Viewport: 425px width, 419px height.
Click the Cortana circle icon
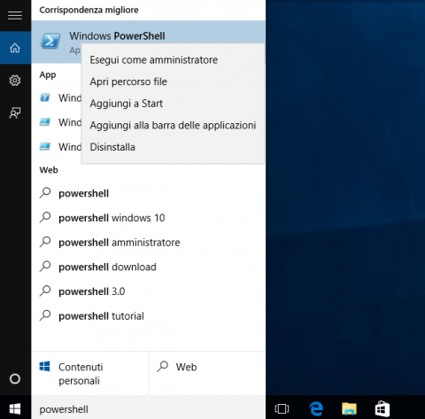pyautogui.click(x=15, y=378)
